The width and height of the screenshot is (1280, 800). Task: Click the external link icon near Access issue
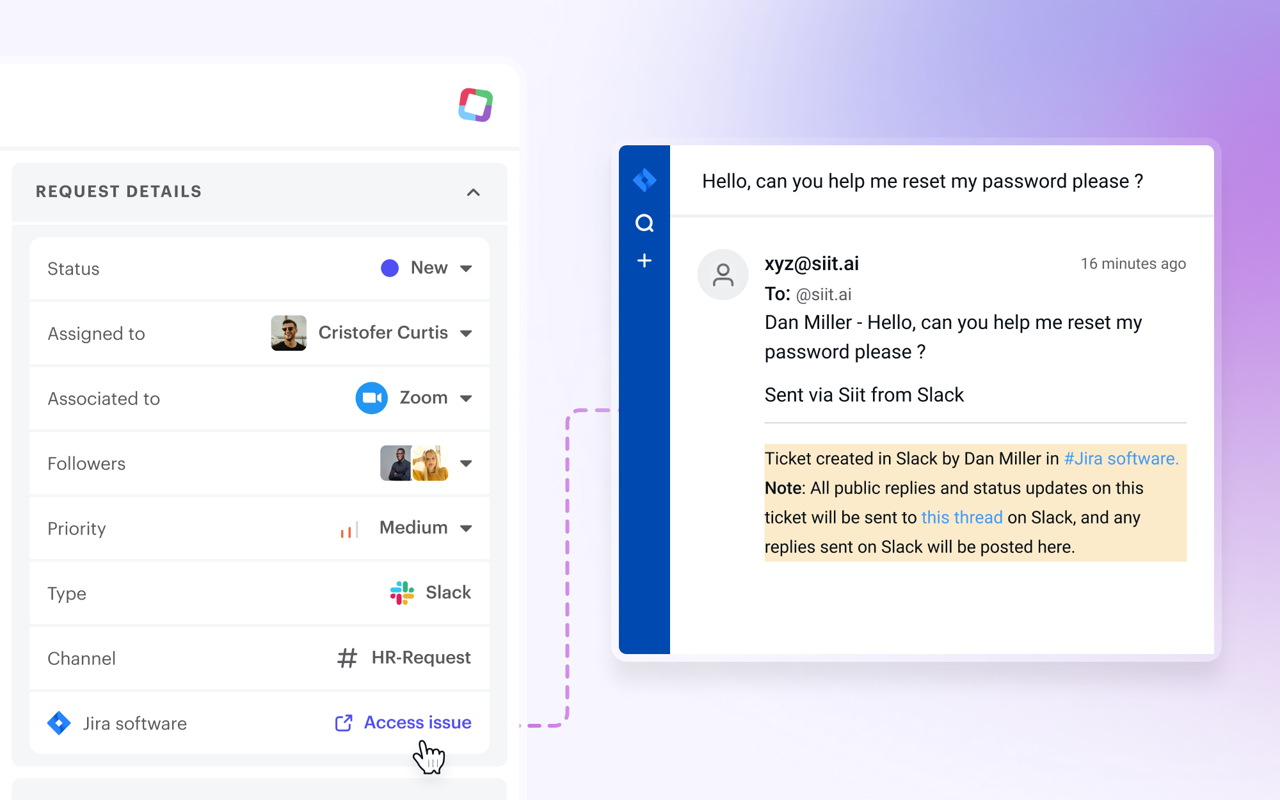point(344,722)
